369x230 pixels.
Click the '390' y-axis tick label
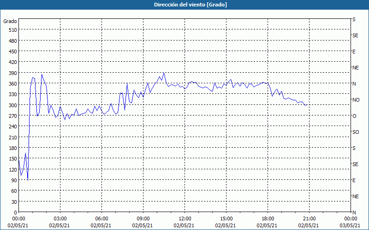pyautogui.click(x=13, y=73)
